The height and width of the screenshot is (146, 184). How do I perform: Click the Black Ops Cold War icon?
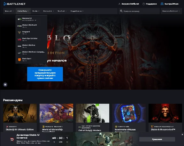(19, 39)
